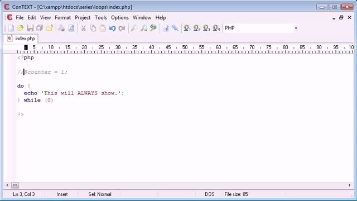Image resolution: width=357 pixels, height=201 pixels.
Task: Open the Tools menu
Action: 100,17
